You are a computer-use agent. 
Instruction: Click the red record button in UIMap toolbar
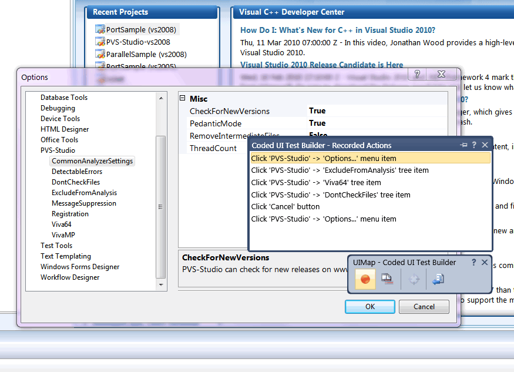(365, 279)
